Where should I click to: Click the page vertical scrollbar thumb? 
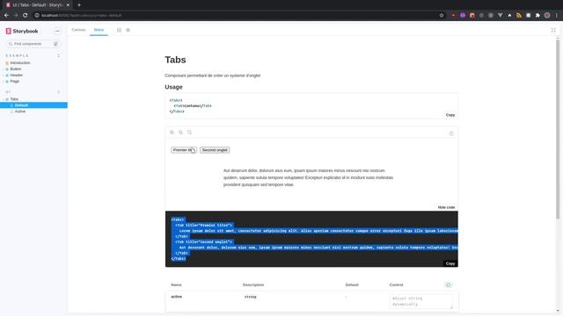(558, 129)
